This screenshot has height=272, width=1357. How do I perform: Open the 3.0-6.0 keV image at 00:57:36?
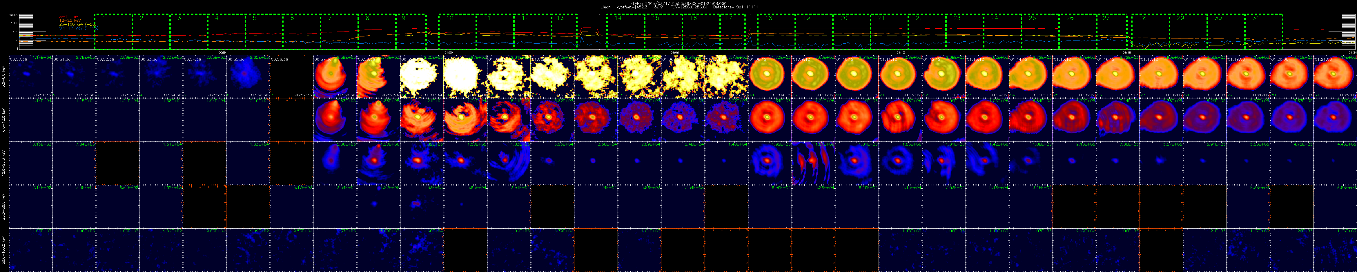pyautogui.click(x=335, y=76)
